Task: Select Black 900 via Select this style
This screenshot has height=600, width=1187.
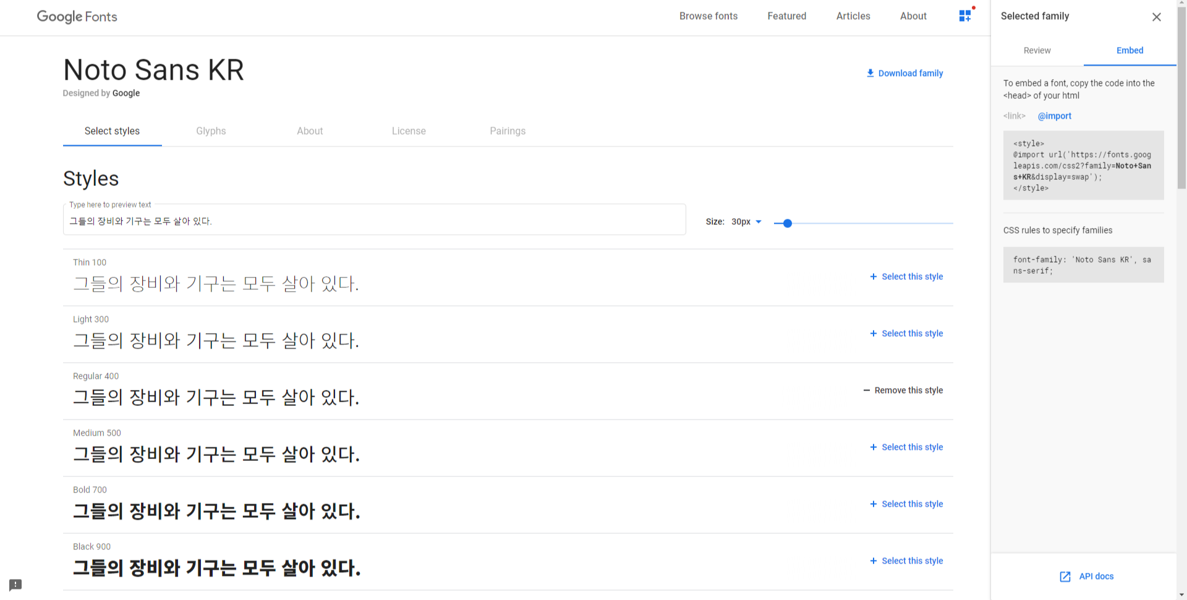Action: tap(912, 561)
